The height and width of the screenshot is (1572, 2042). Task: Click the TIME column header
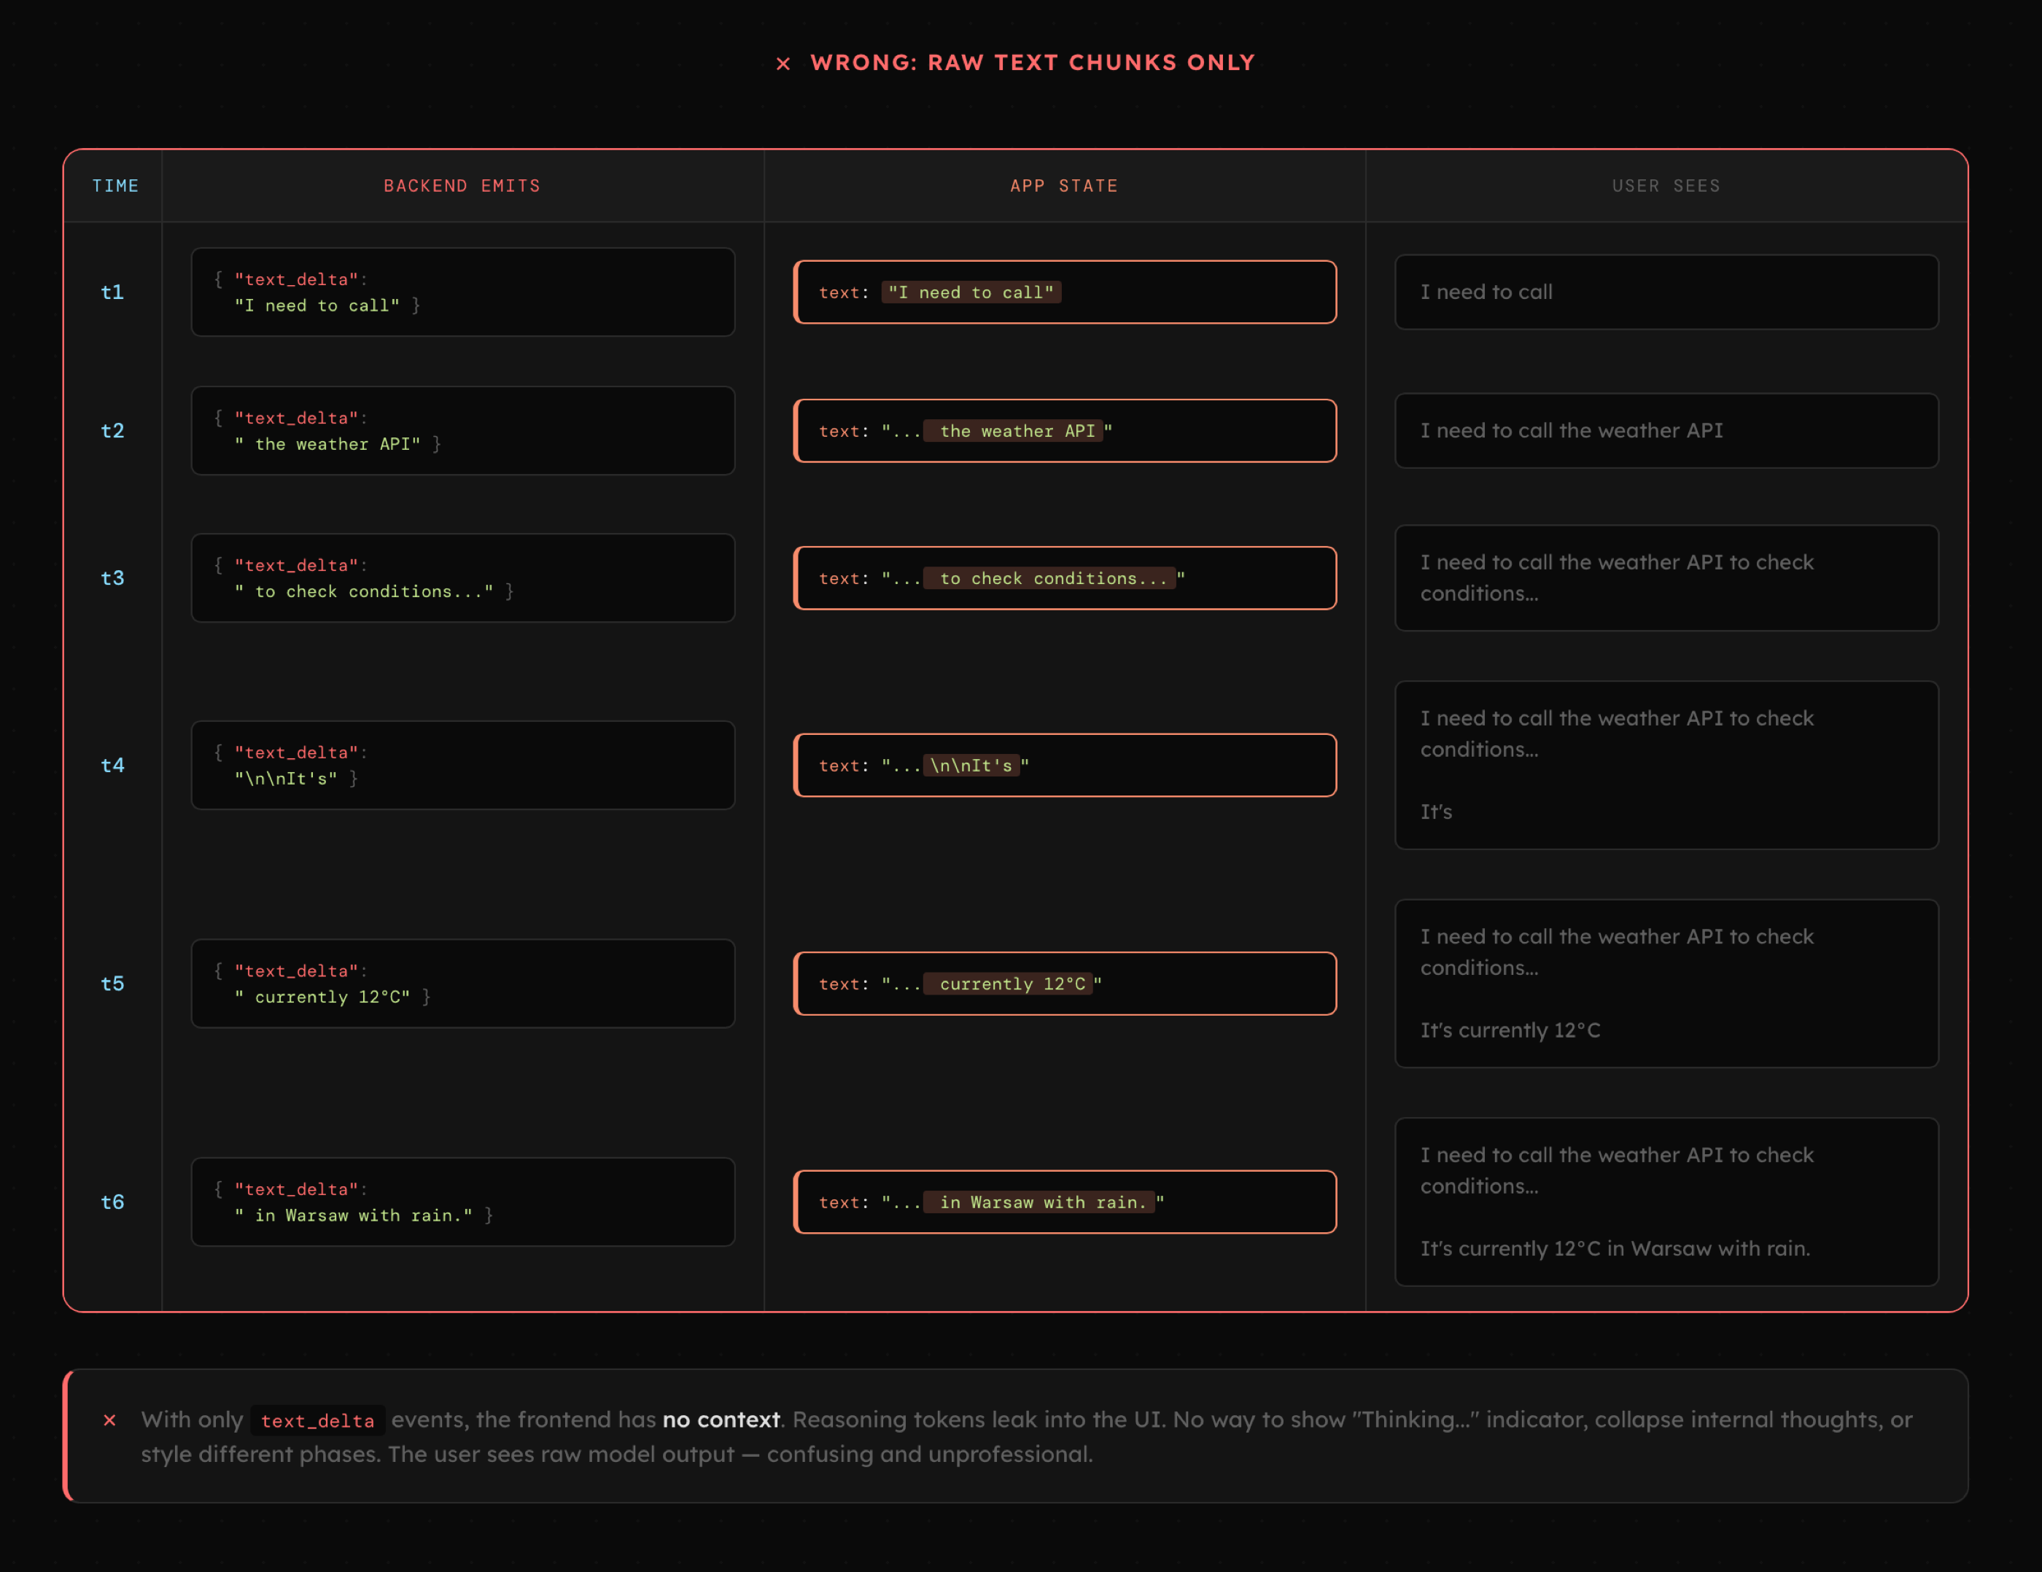coord(115,186)
